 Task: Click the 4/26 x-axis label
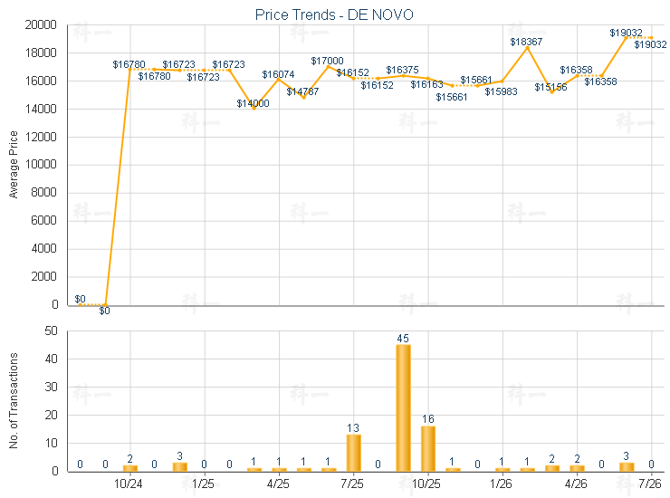[576, 484]
